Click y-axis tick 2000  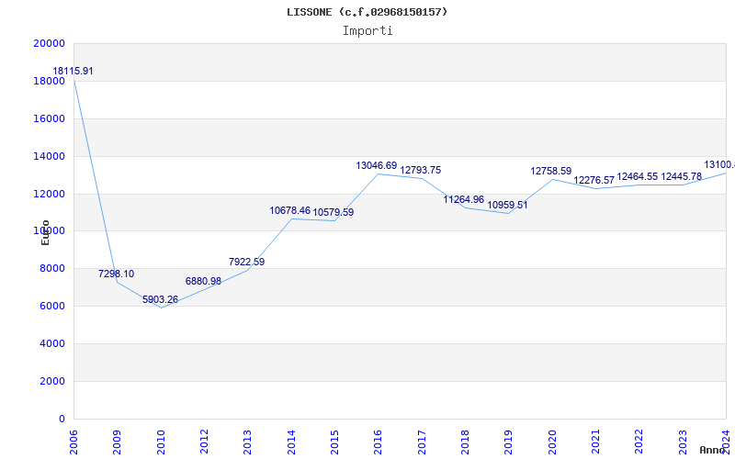[x=51, y=381]
